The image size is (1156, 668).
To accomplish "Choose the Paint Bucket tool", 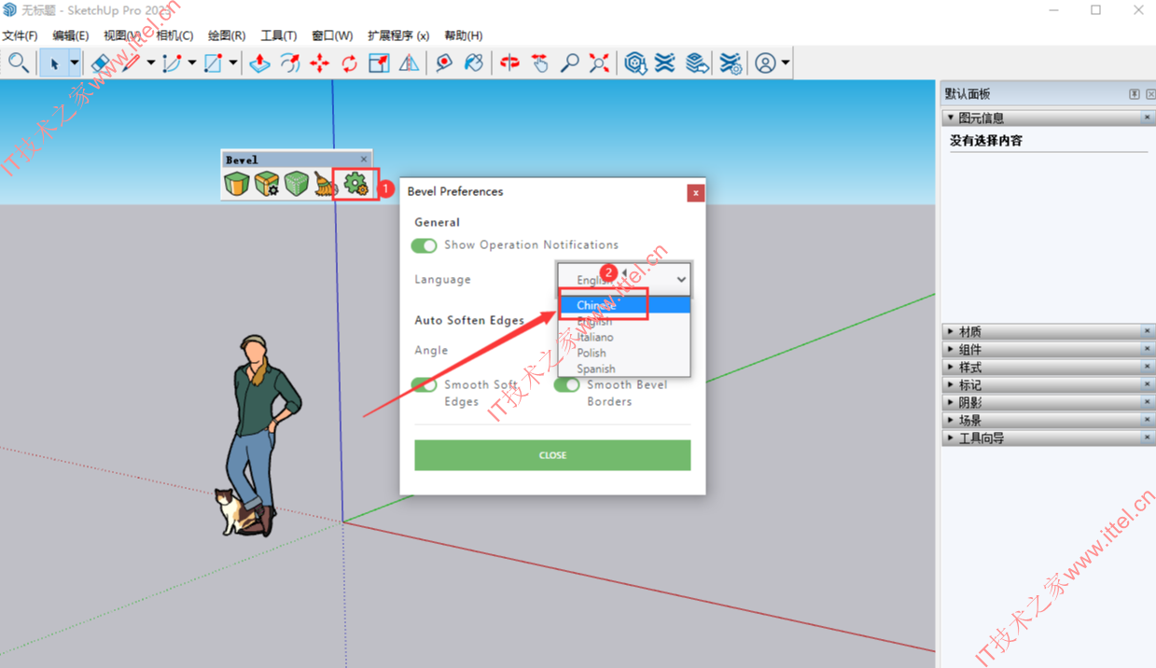I will 474,63.
